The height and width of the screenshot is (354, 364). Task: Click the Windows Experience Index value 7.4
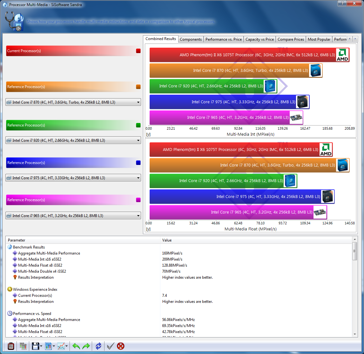tap(165, 295)
